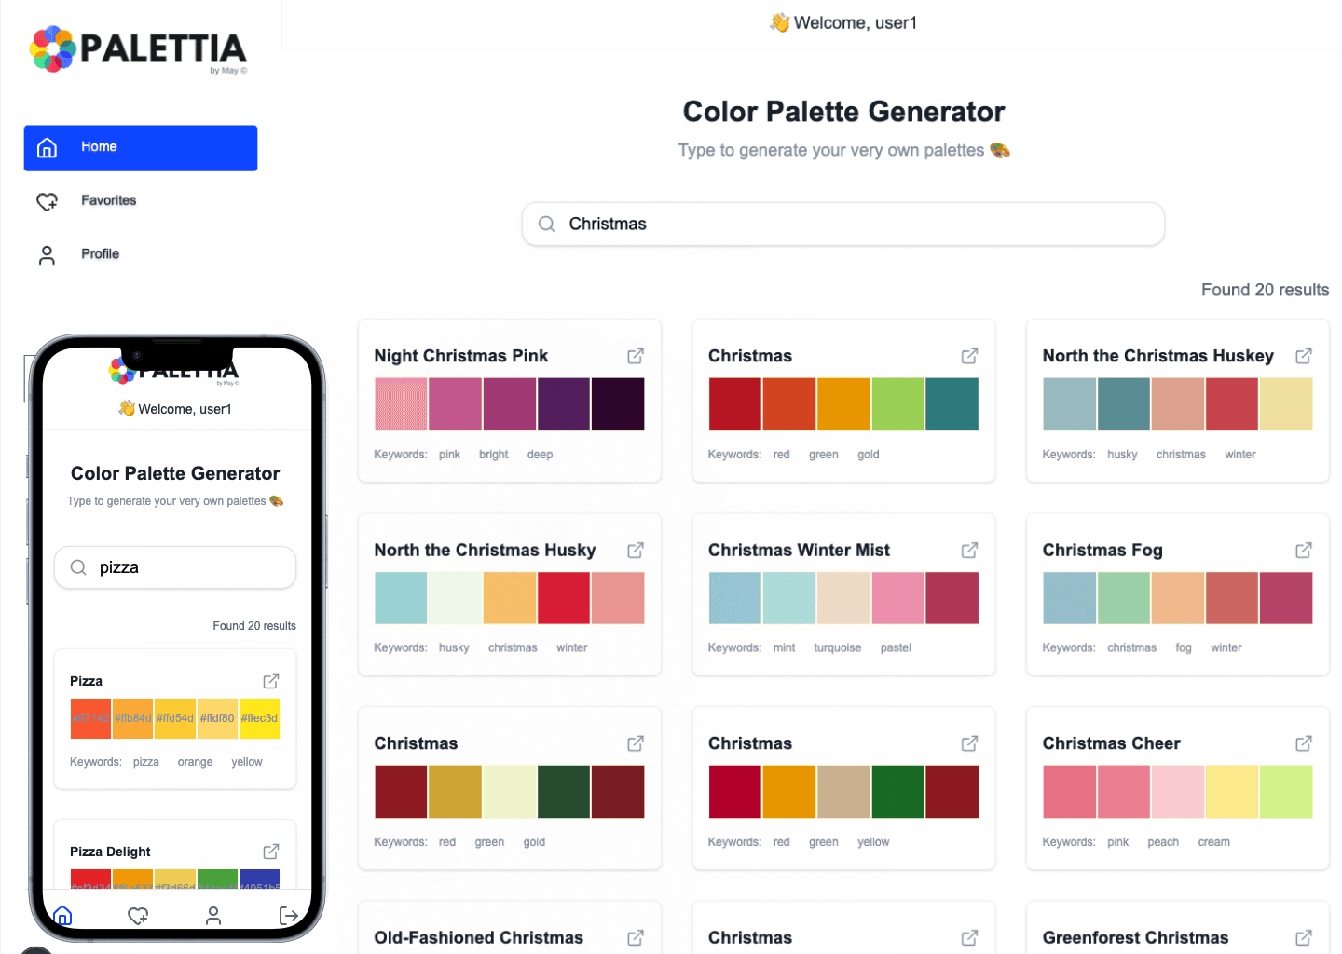Click the 'deep' keyword on Night Christmas Pink
The image size is (1342, 954).
pos(540,455)
